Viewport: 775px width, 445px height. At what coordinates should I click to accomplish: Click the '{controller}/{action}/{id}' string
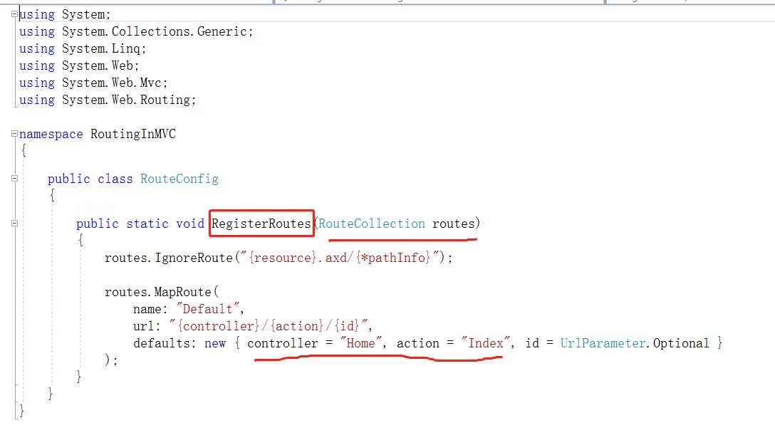click(x=269, y=326)
